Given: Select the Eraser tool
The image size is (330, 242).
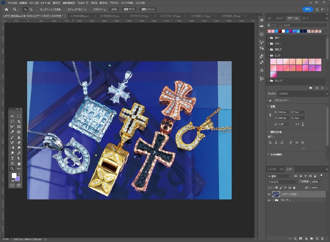Looking at the screenshot, I should pyautogui.click(x=19, y=143).
